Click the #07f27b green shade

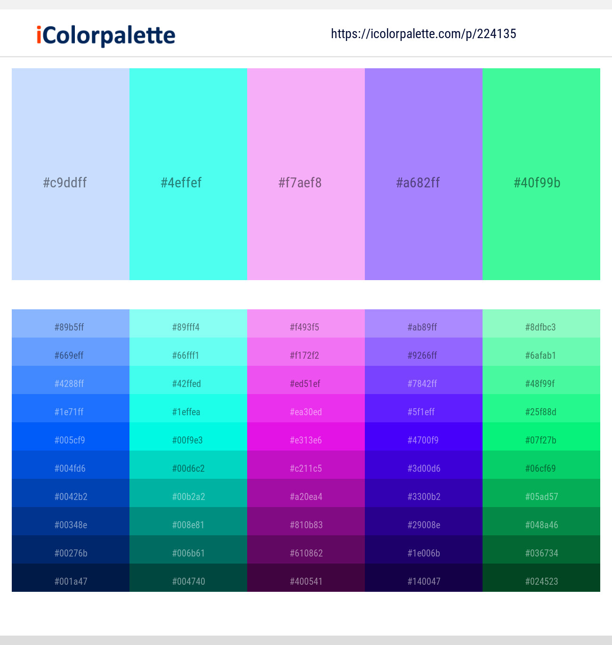click(x=541, y=440)
